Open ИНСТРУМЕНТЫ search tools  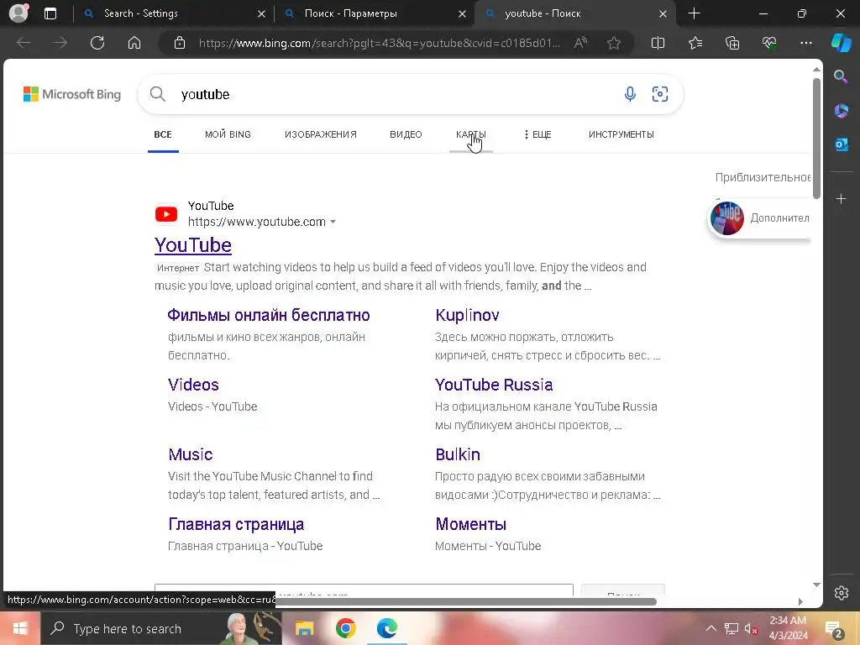pos(621,134)
